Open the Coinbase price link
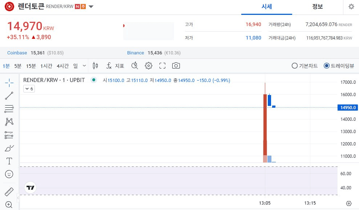359x210 pixels. coord(17,53)
